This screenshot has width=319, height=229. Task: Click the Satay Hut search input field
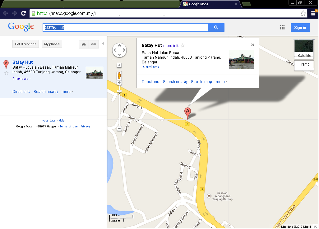pos(125,27)
